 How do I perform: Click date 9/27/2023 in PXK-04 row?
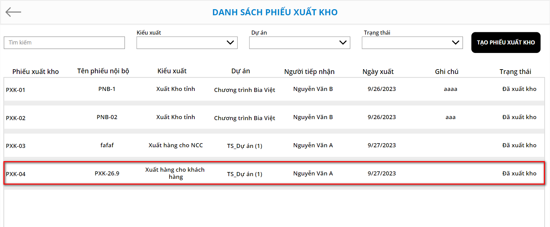[x=382, y=173]
